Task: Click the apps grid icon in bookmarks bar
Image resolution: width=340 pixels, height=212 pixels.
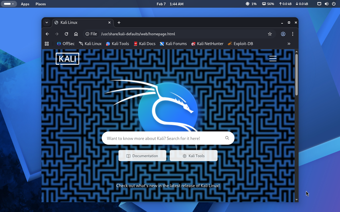Action: pos(47,44)
